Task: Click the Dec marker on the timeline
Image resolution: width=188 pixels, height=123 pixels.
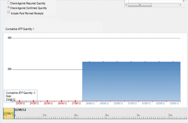Action: 107,115
